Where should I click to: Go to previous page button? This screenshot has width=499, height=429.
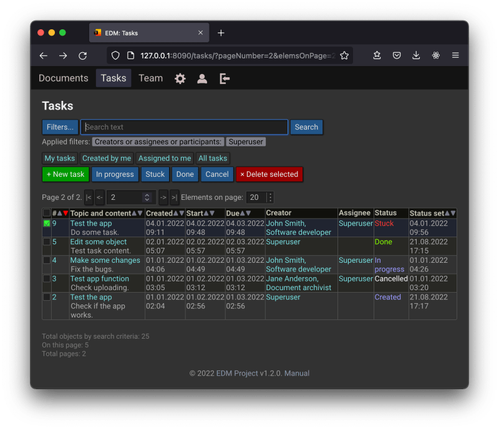coord(100,197)
